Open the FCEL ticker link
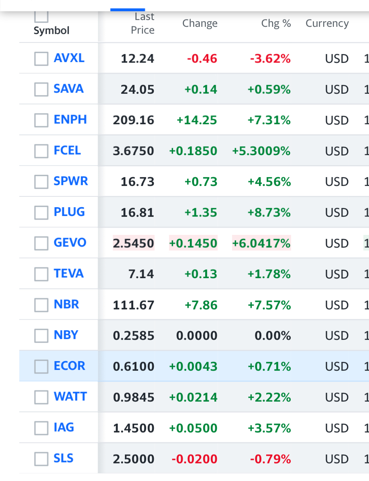 point(67,150)
